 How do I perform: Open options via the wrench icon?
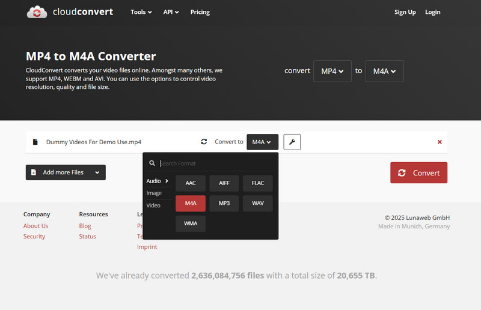pyautogui.click(x=292, y=142)
